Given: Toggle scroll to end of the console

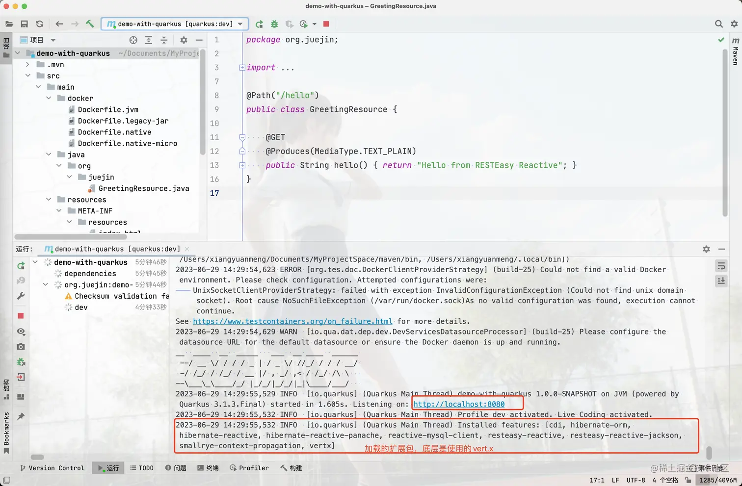Looking at the screenshot, I should coord(721,281).
